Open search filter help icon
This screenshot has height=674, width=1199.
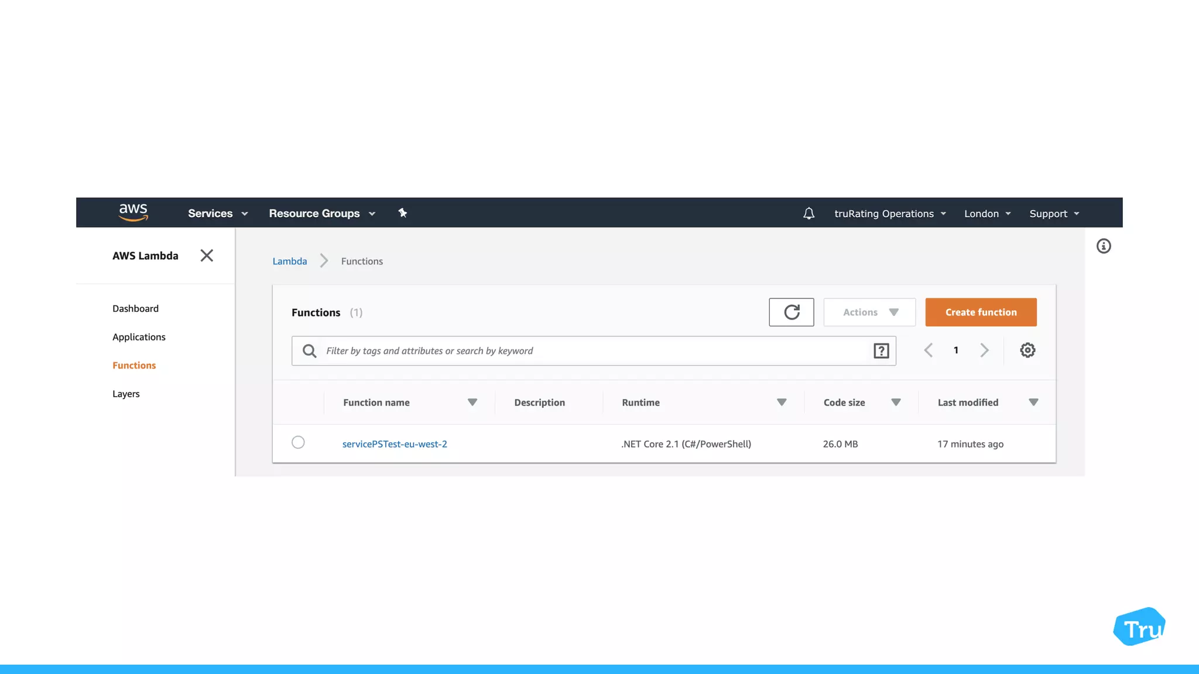click(x=881, y=351)
